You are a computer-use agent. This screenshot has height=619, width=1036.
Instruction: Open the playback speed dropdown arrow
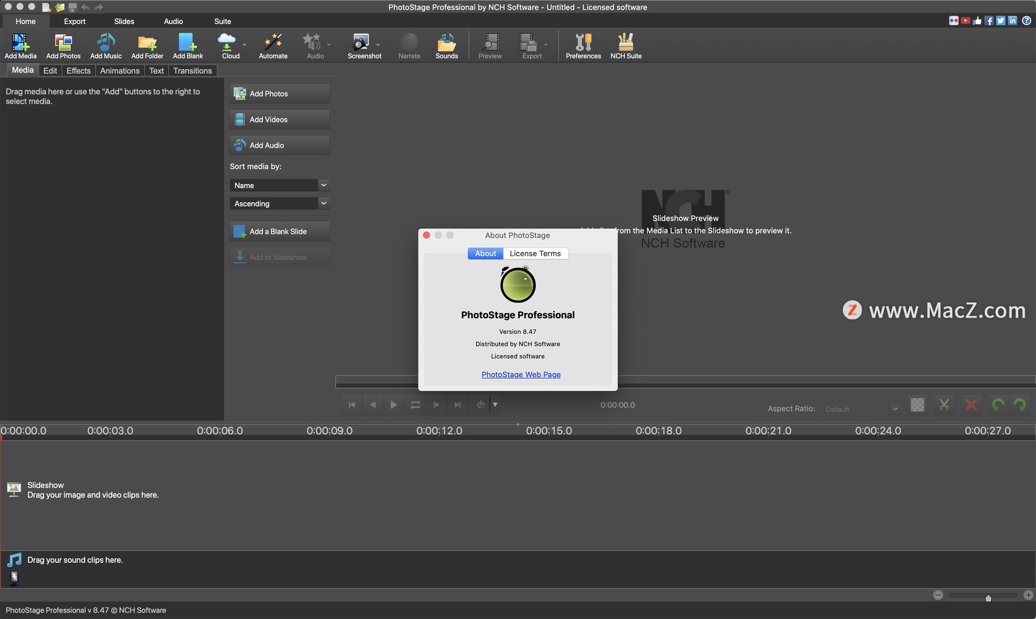(x=495, y=405)
